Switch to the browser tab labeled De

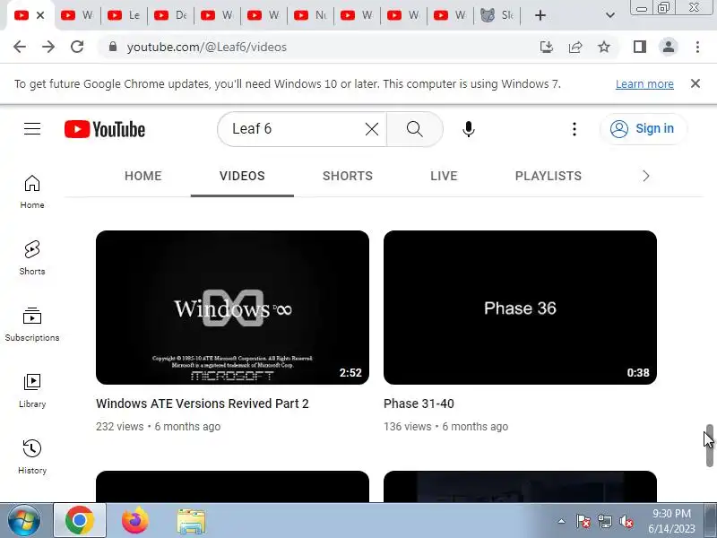[x=170, y=15]
